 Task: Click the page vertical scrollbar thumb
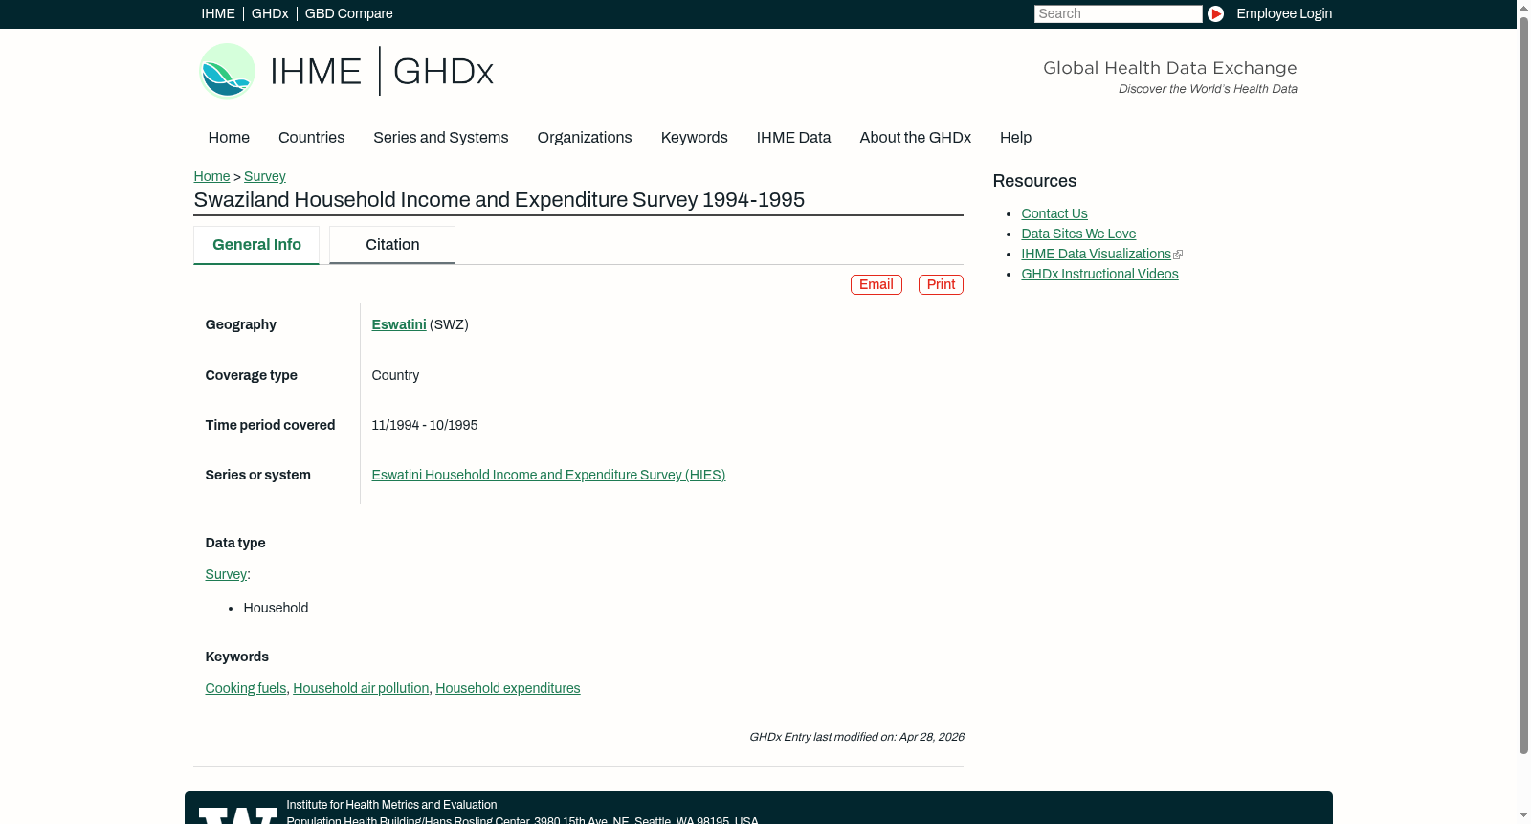tap(1523, 385)
